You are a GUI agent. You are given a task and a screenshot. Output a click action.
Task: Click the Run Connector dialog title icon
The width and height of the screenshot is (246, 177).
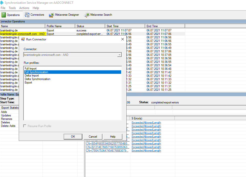coord(23,39)
